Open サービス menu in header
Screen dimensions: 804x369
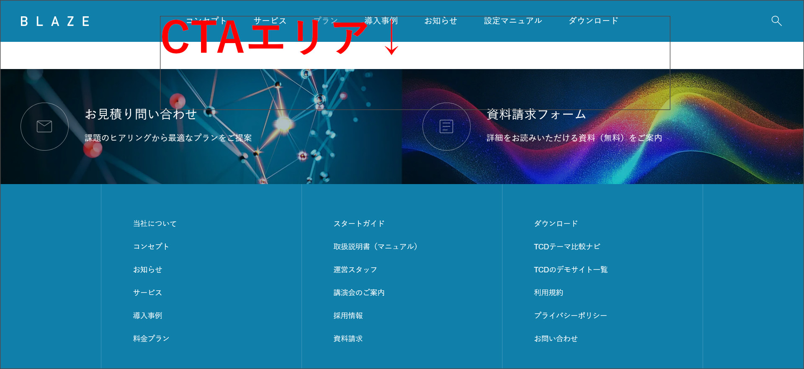[x=270, y=21]
